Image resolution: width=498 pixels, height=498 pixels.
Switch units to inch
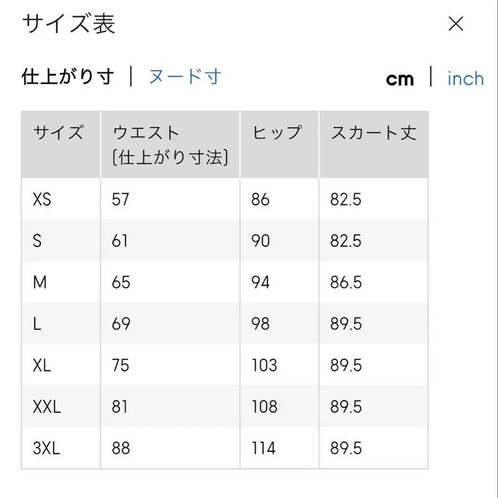pyautogui.click(x=465, y=79)
